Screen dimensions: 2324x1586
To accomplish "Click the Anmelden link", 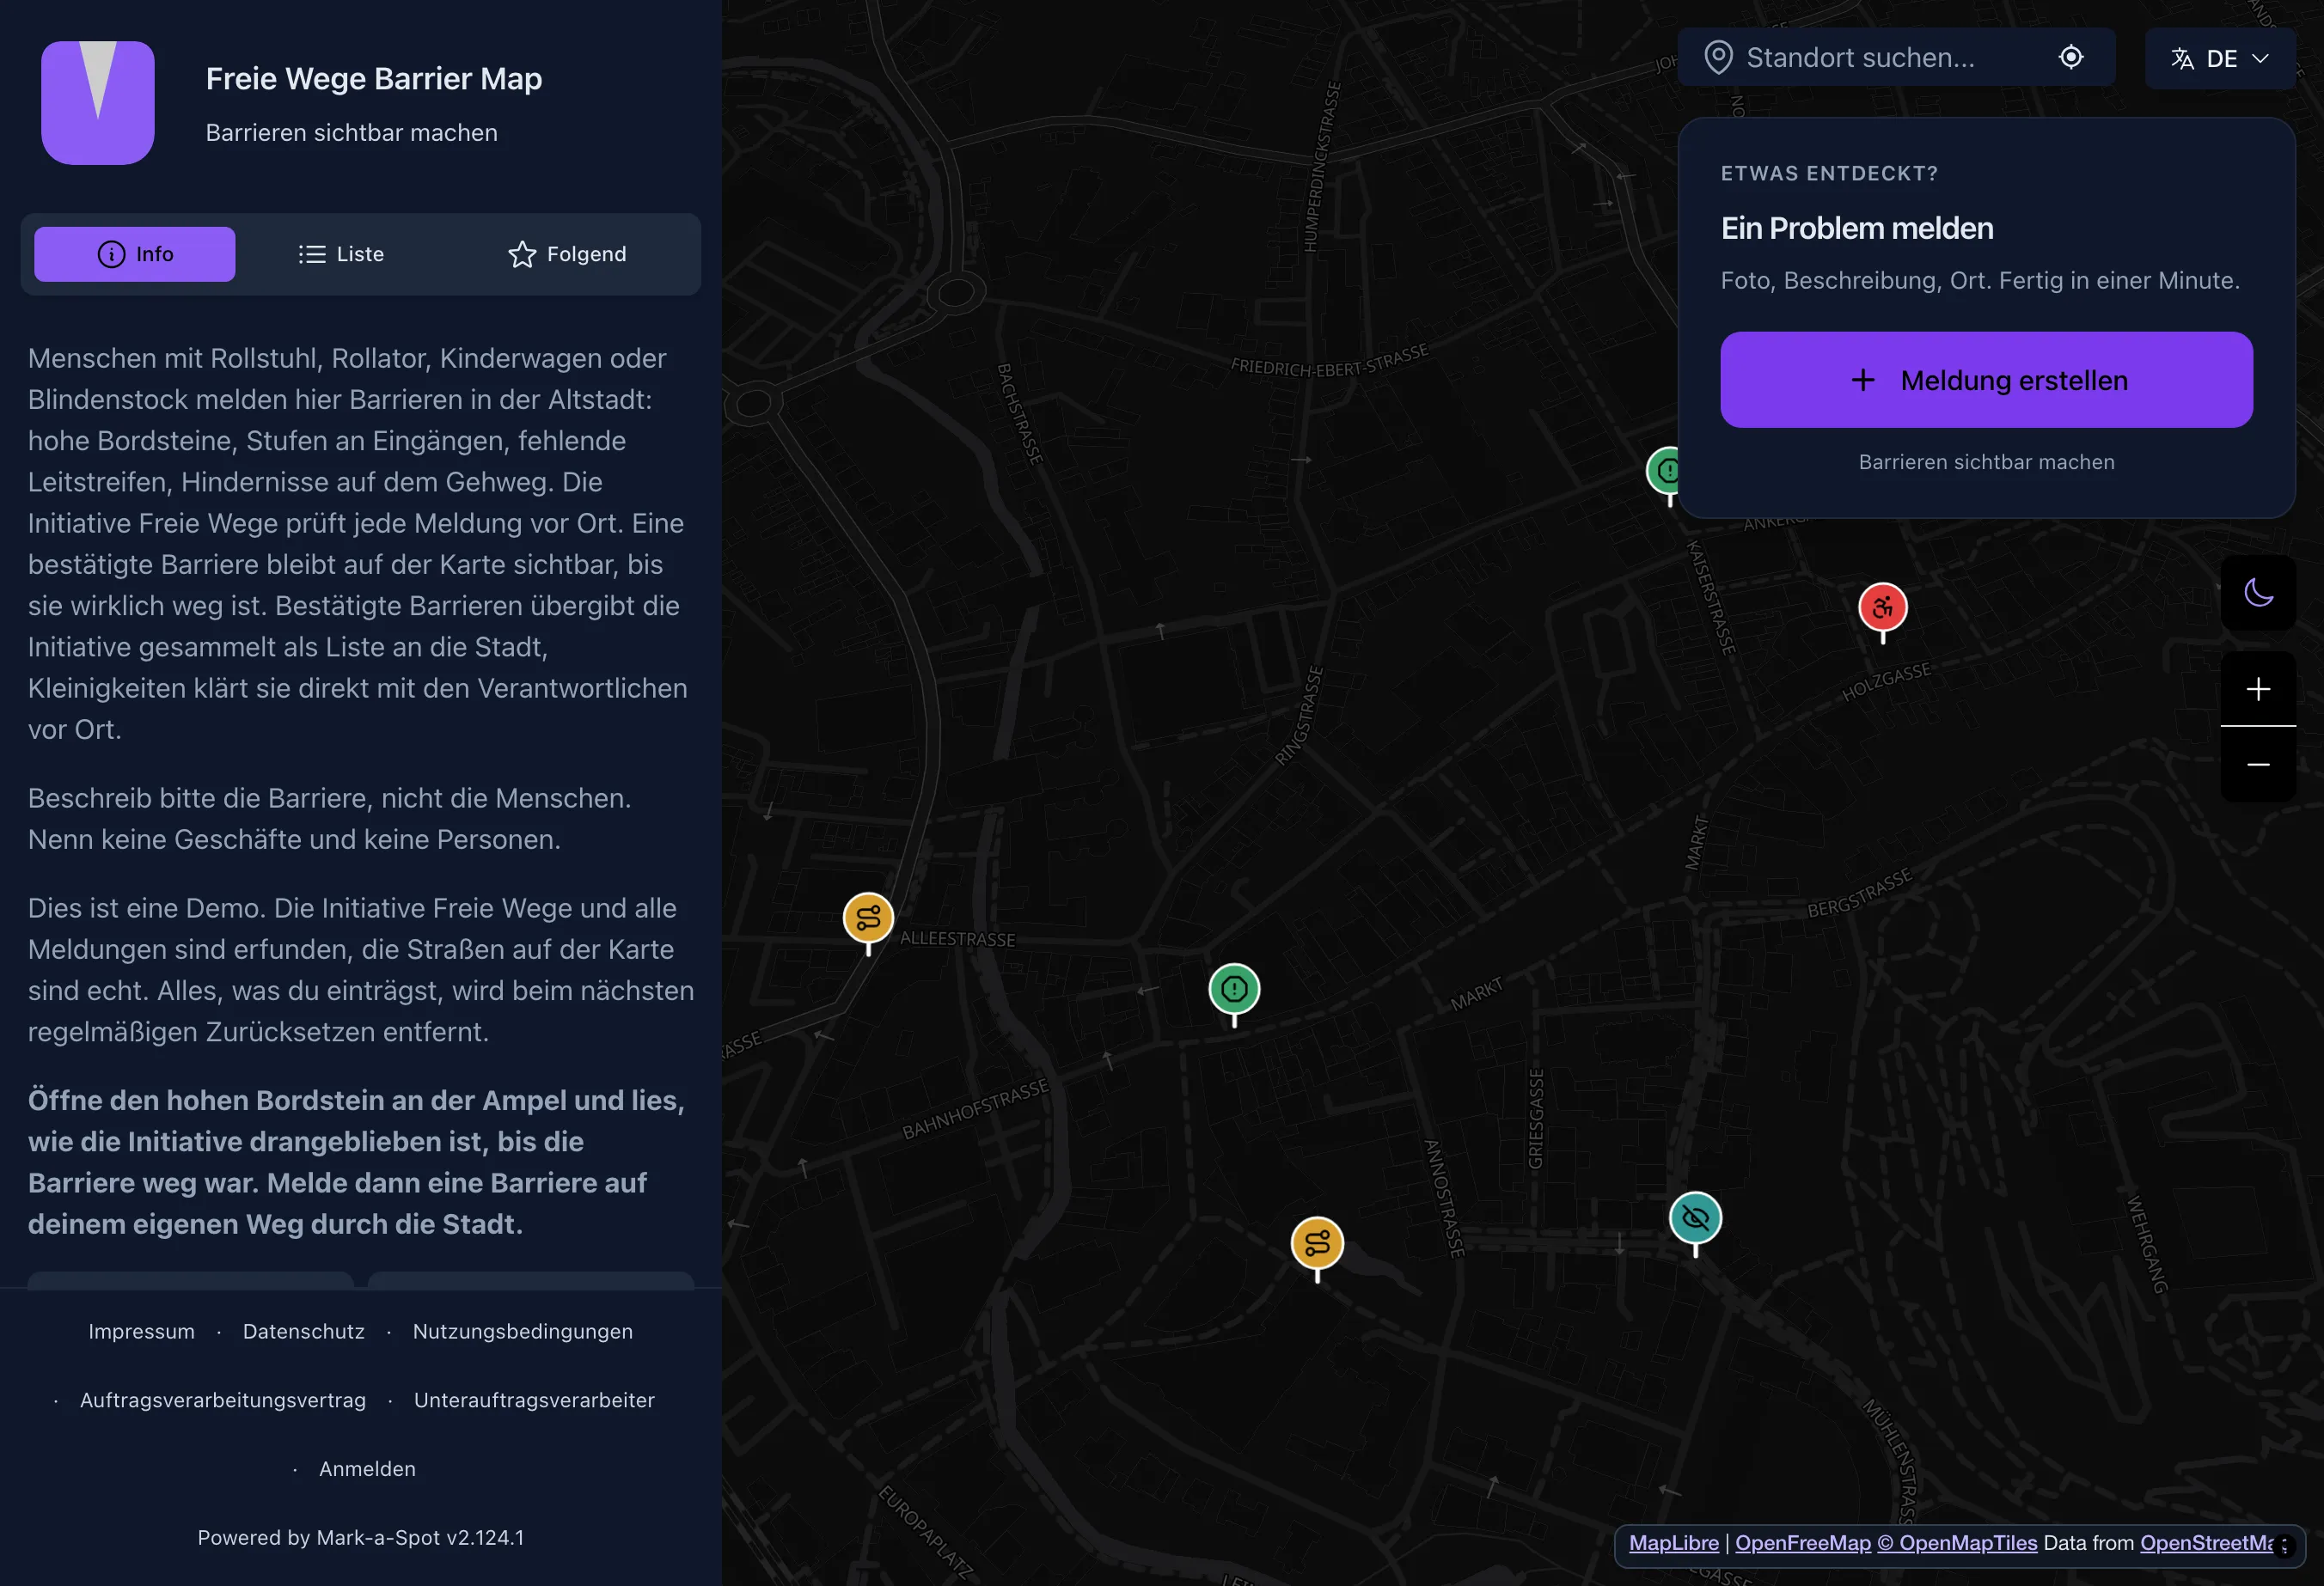I will coord(367,1469).
